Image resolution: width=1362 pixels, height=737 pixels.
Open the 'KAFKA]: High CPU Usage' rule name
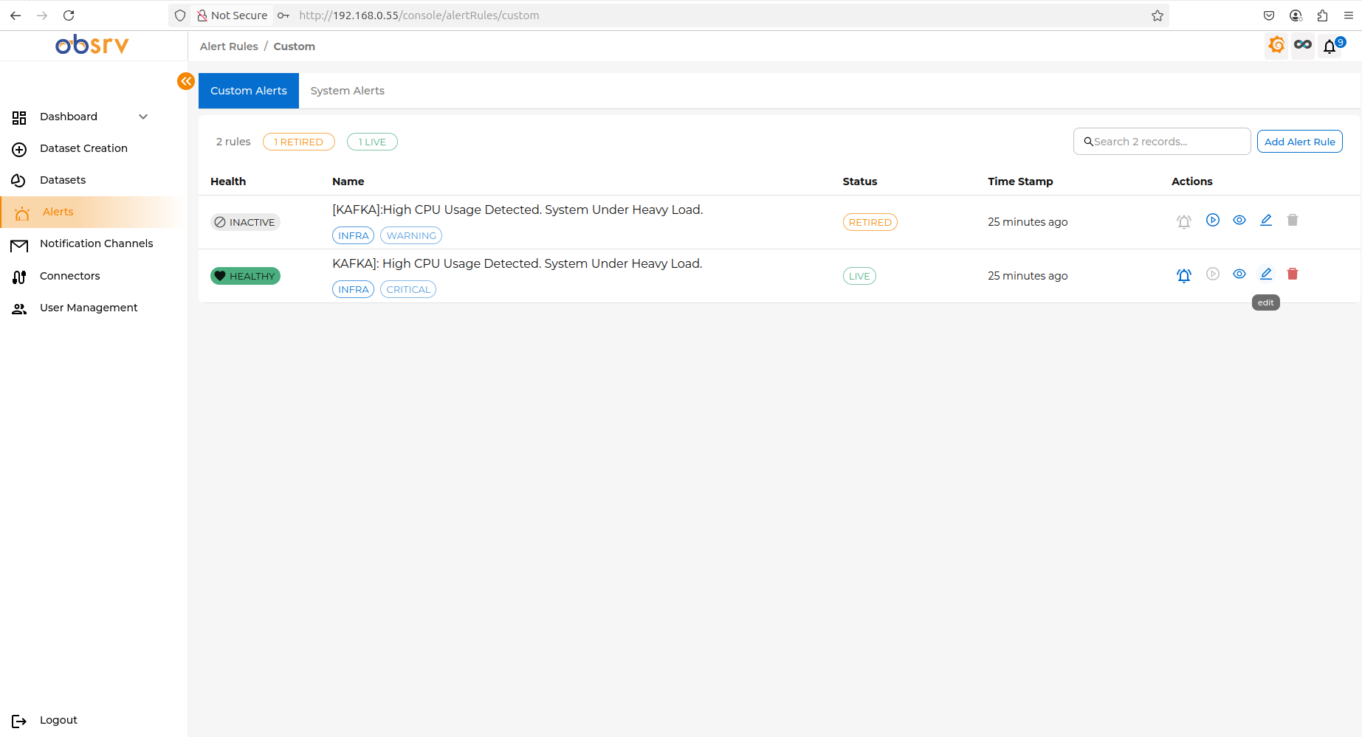click(517, 263)
